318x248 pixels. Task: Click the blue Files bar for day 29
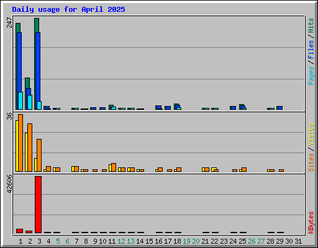280,108
